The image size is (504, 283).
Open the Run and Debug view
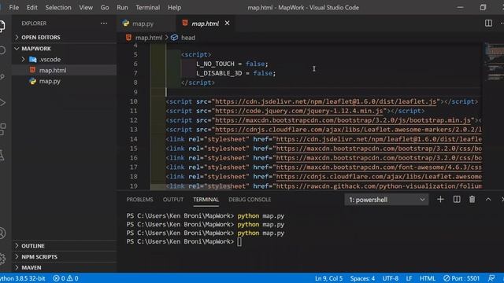point(2,103)
